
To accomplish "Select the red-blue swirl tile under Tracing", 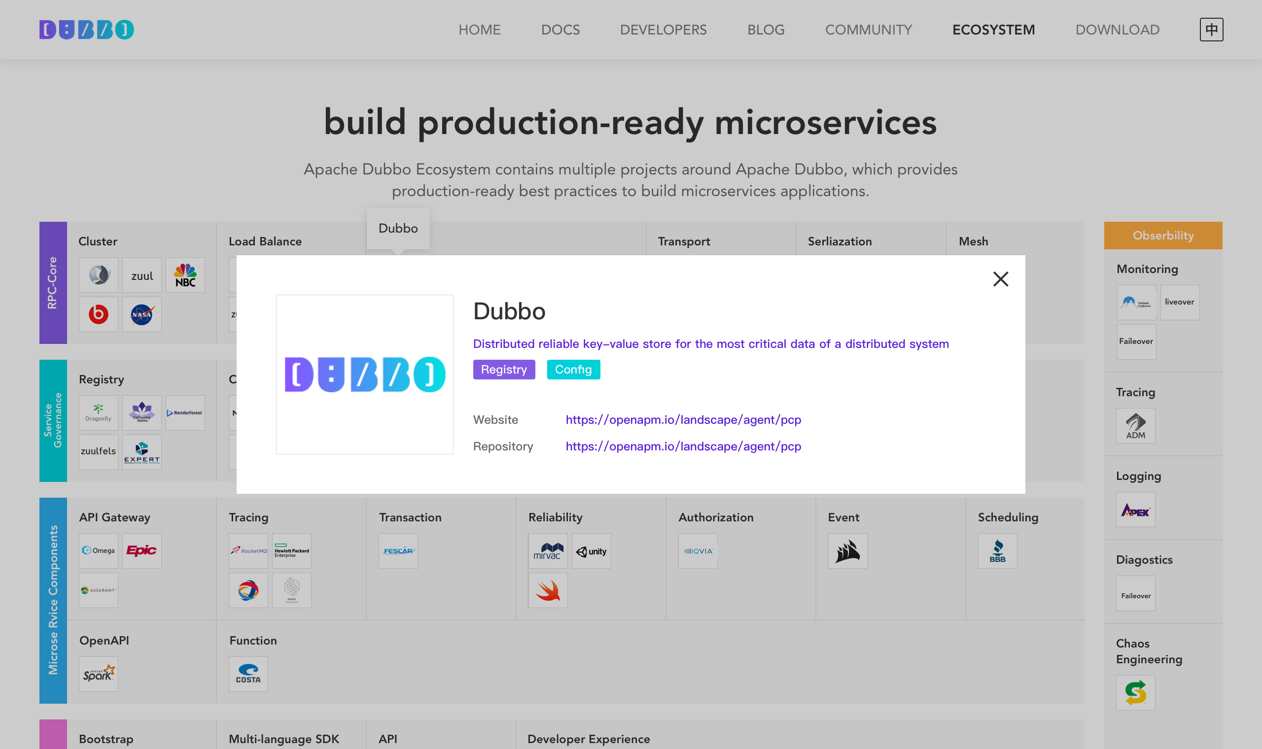I will pos(248,590).
